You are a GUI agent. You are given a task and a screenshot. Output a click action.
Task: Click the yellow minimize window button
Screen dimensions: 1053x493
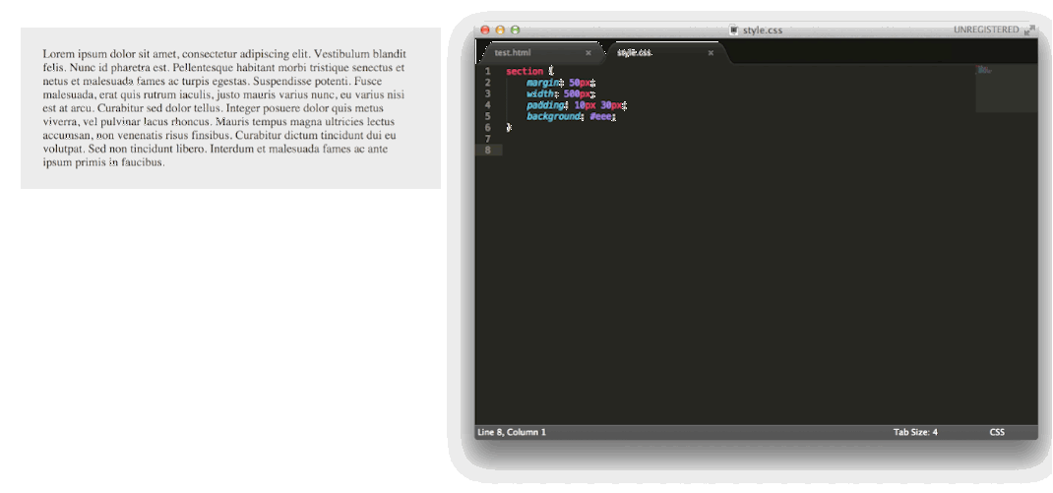[x=500, y=30]
